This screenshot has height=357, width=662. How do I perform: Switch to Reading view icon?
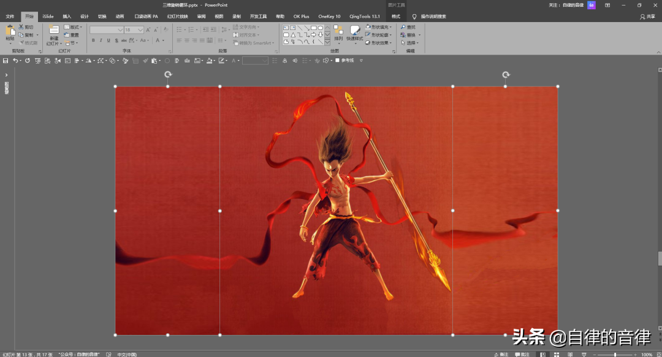pos(570,355)
